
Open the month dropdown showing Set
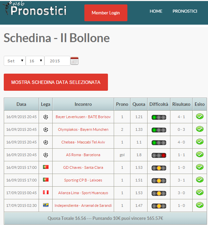click(15, 61)
